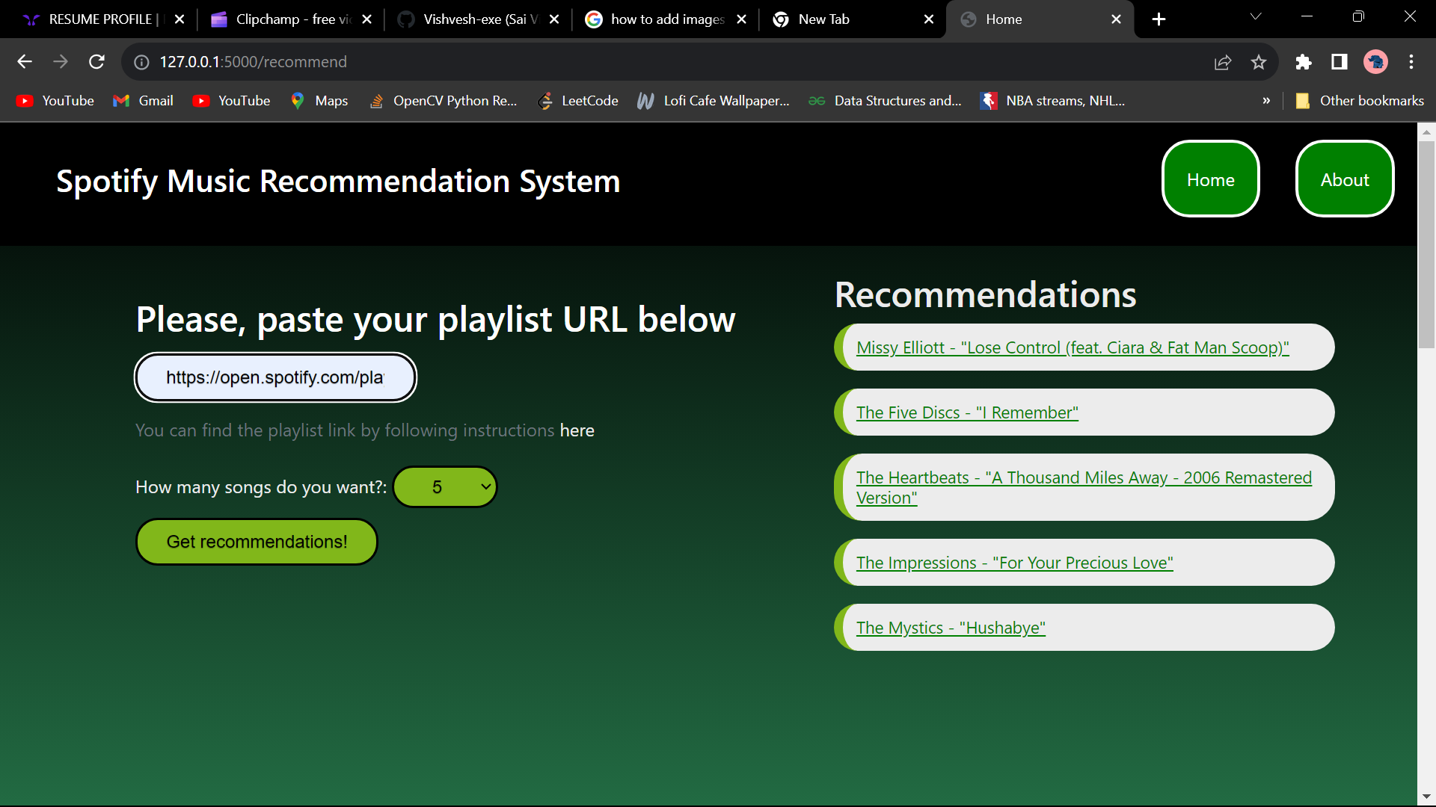
Task: Open the Maps bookmark
Action: pos(319,100)
